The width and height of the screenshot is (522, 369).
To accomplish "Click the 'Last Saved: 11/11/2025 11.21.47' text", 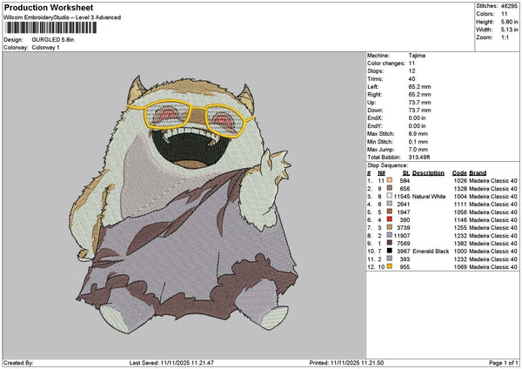I will point(171,363).
